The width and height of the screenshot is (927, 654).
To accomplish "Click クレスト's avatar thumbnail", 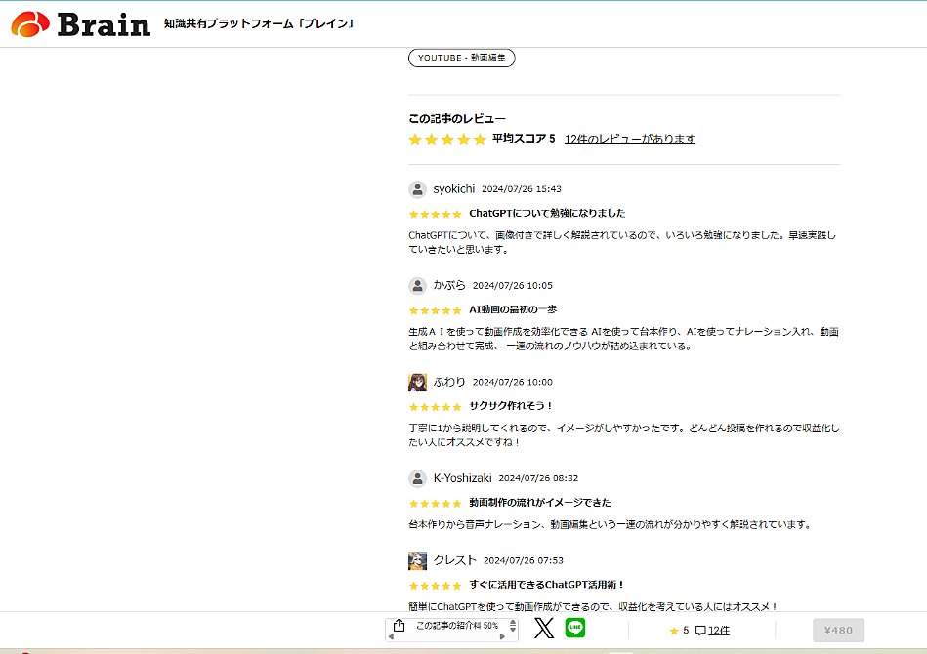I will click(x=417, y=560).
